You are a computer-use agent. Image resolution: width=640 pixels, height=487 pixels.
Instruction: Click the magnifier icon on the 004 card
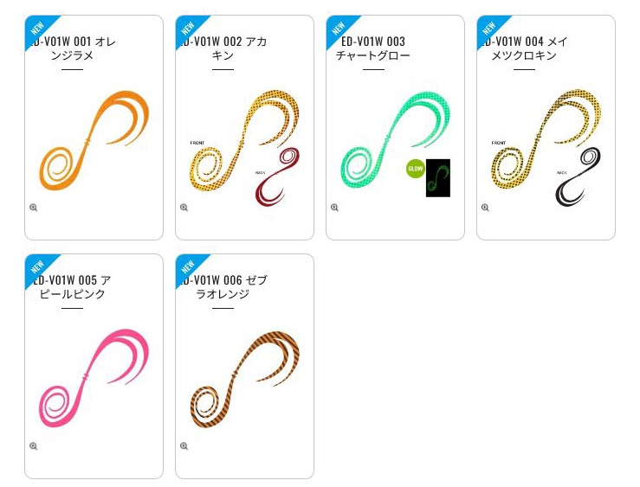(485, 208)
